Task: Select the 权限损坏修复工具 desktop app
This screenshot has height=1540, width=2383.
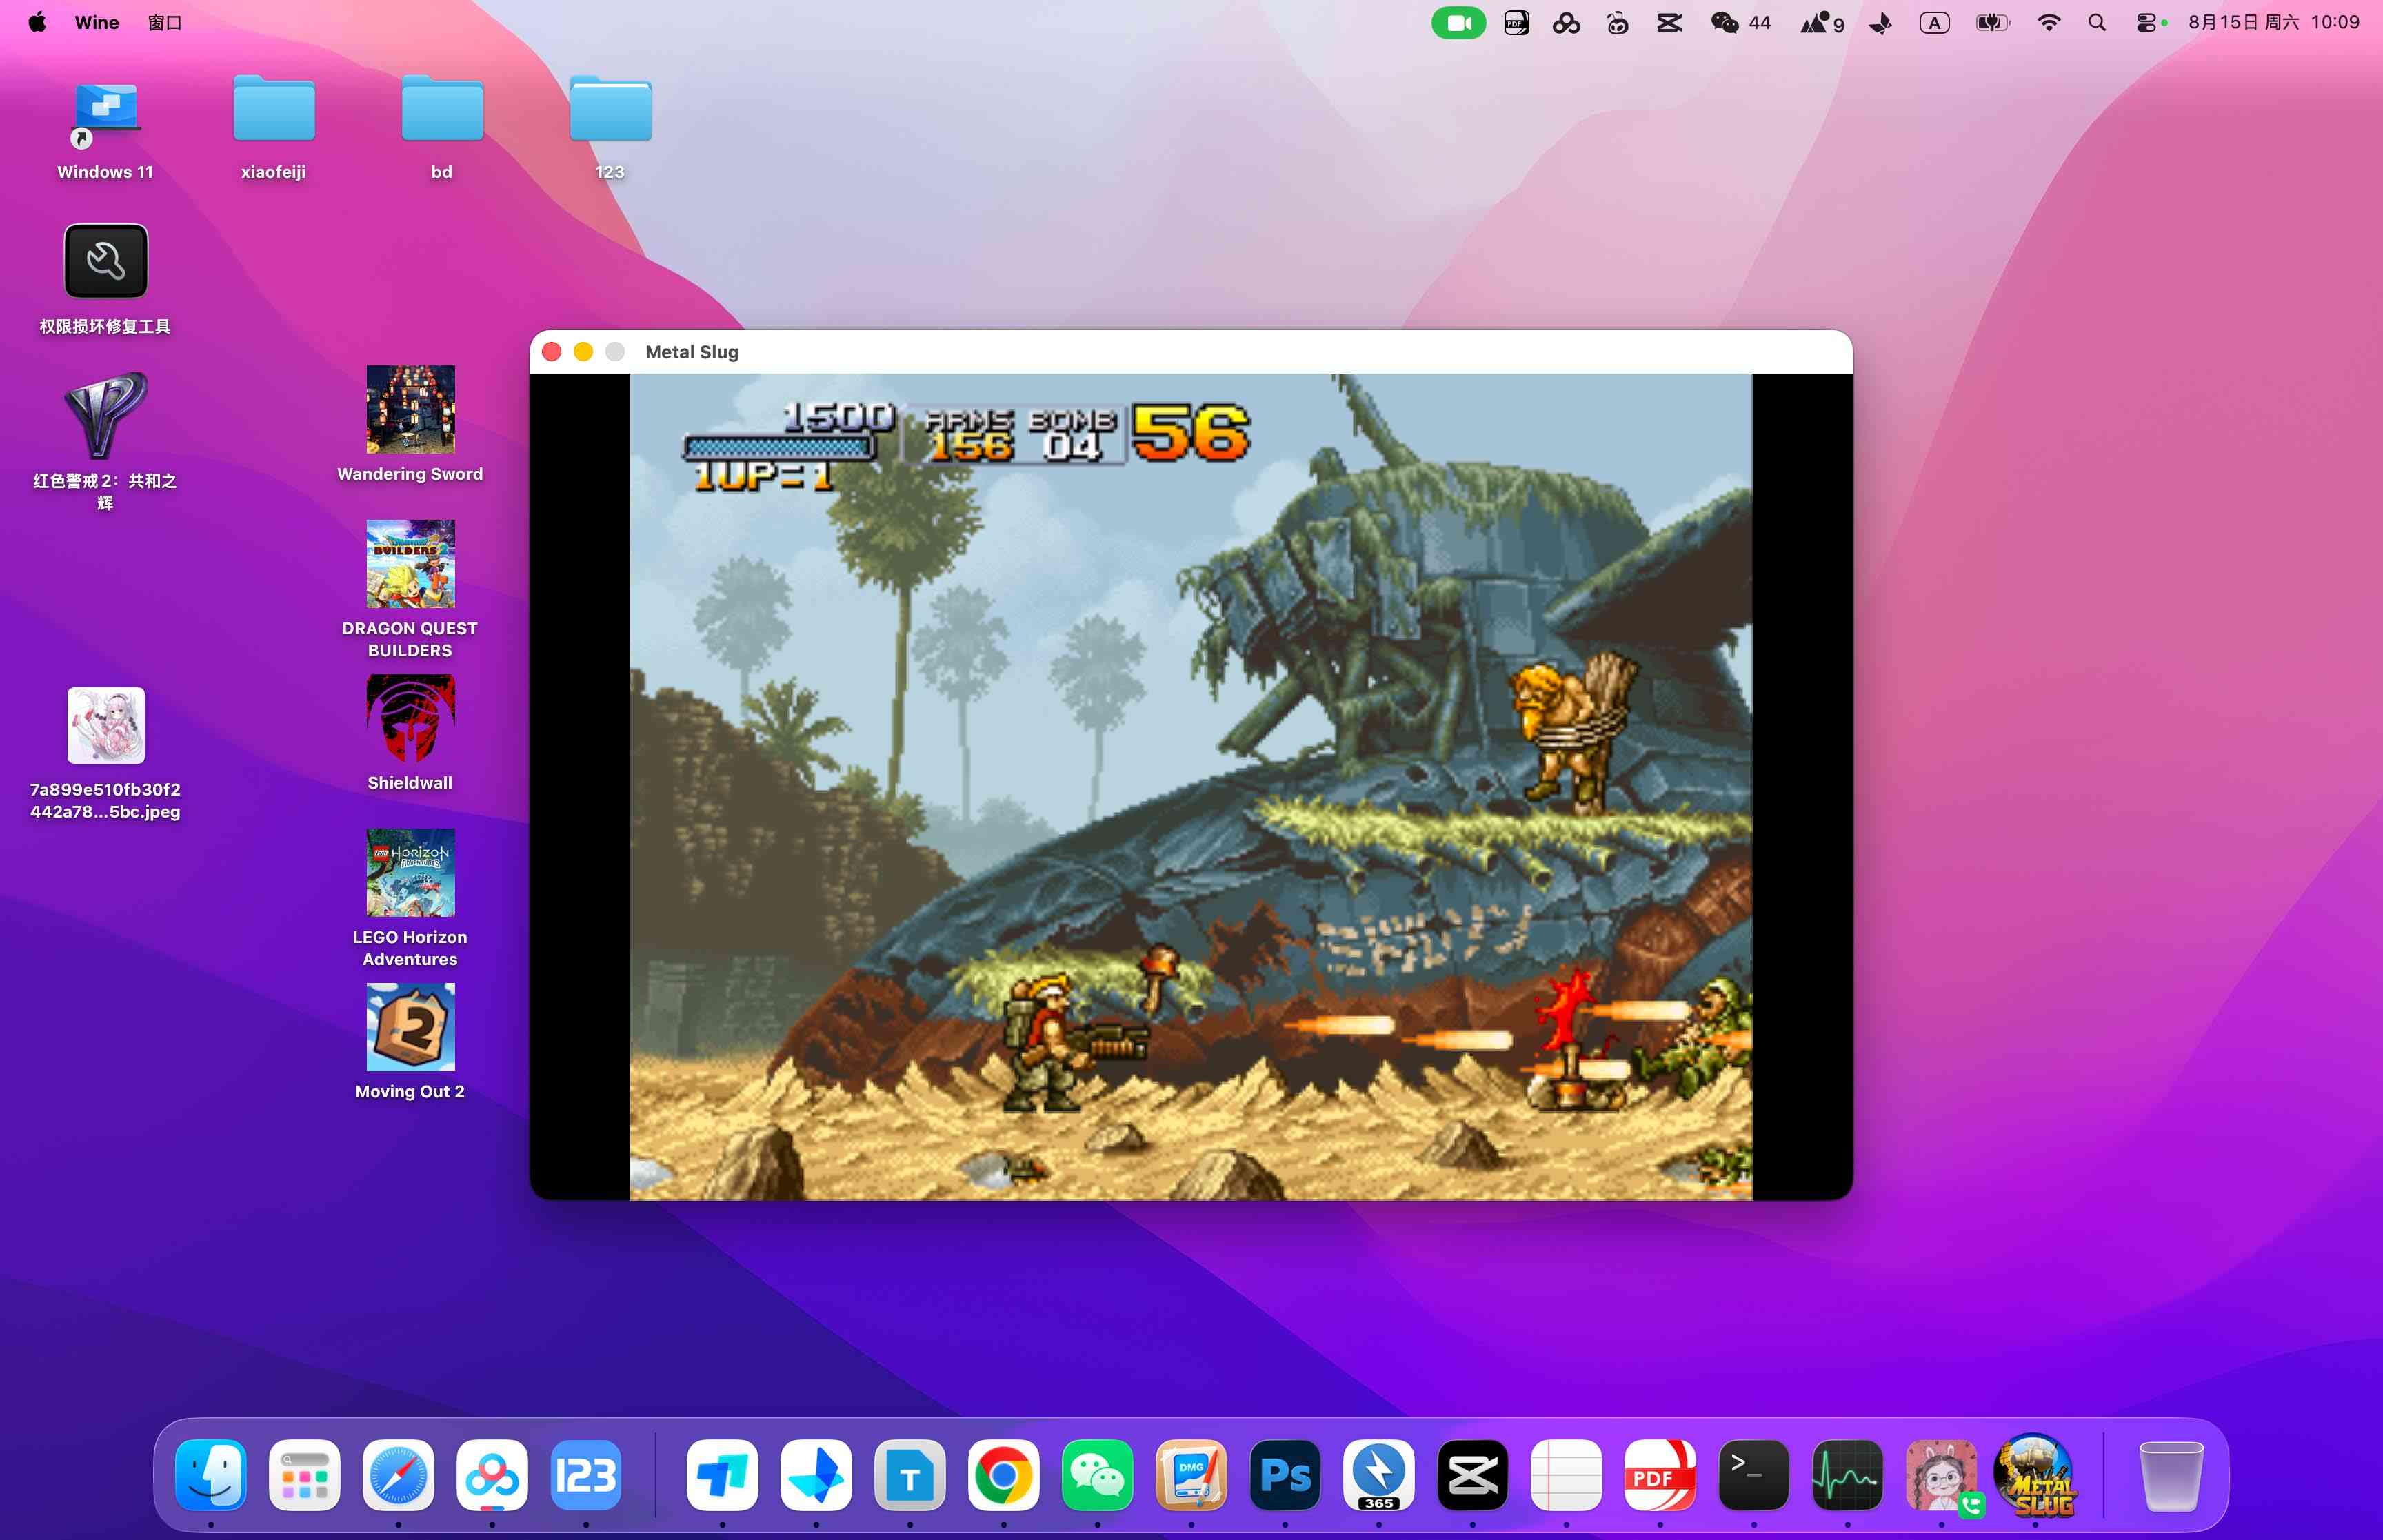Action: click(x=105, y=261)
